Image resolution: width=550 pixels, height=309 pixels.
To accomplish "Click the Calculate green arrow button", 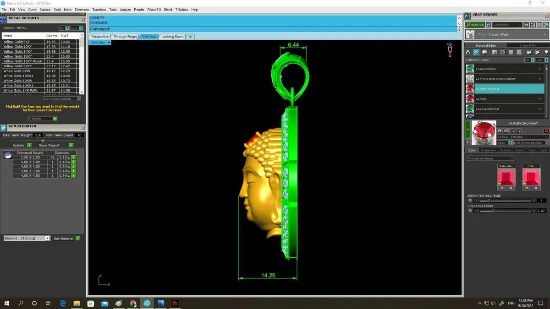I will [55, 119].
